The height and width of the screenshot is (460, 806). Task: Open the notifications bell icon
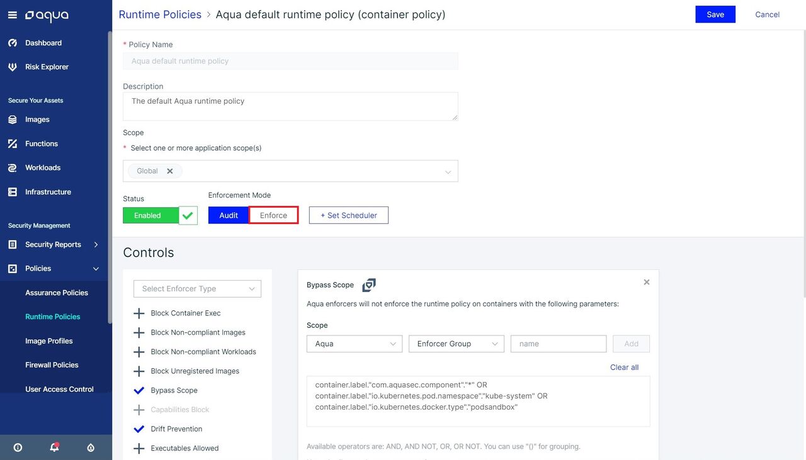pos(55,447)
